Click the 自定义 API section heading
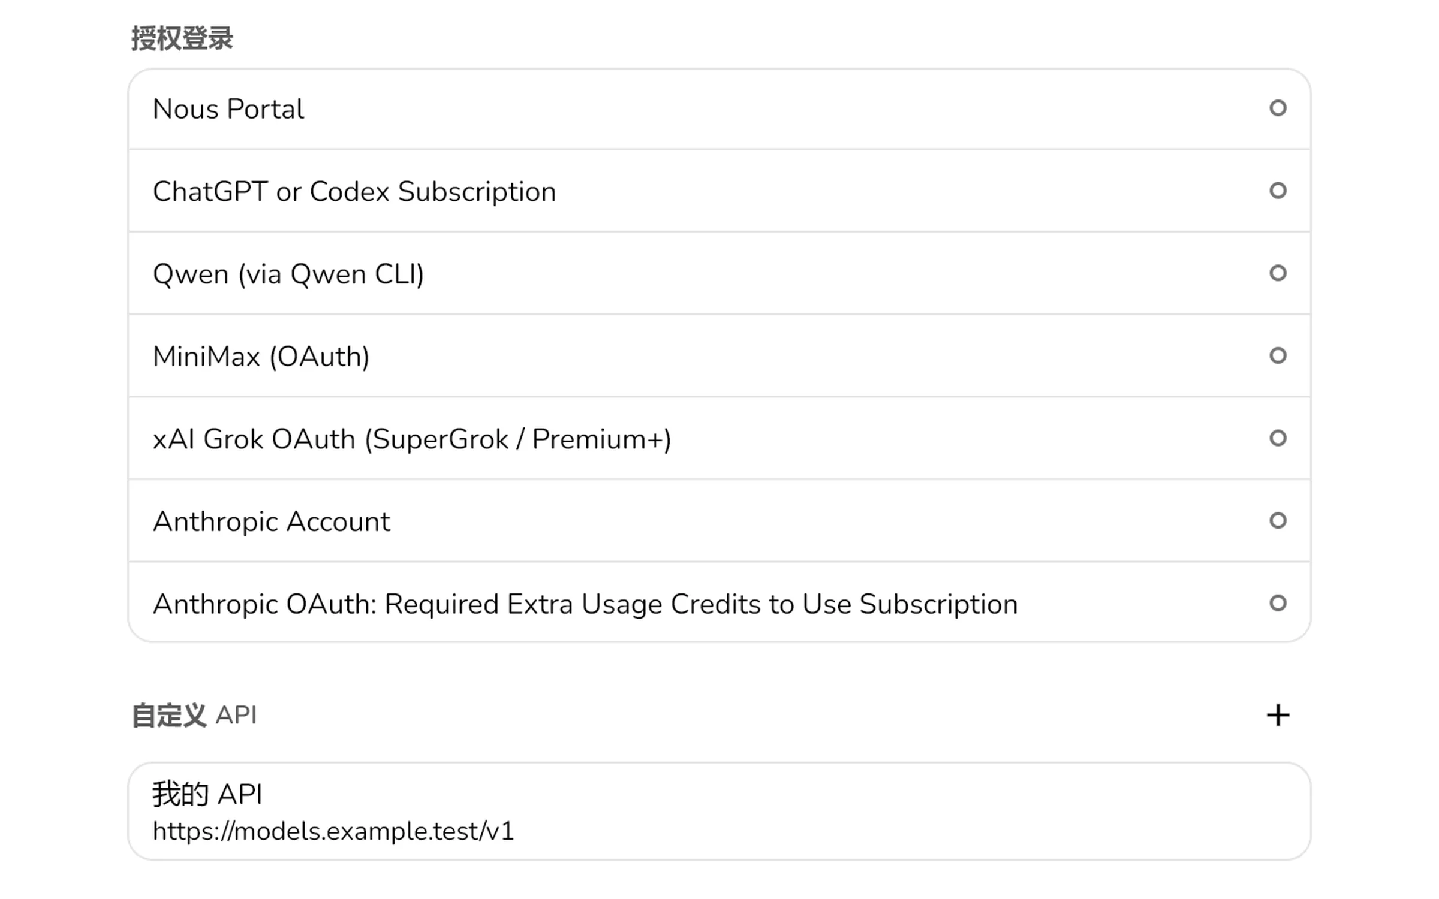This screenshot has width=1439, height=899. (194, 716)
